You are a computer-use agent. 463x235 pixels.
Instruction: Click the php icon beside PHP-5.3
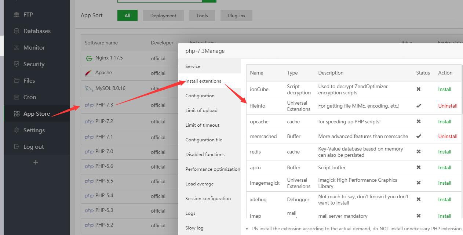tap(89, 210)
